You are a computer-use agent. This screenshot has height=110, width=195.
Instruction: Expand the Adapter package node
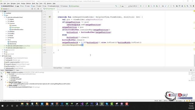tap(6, 19)
